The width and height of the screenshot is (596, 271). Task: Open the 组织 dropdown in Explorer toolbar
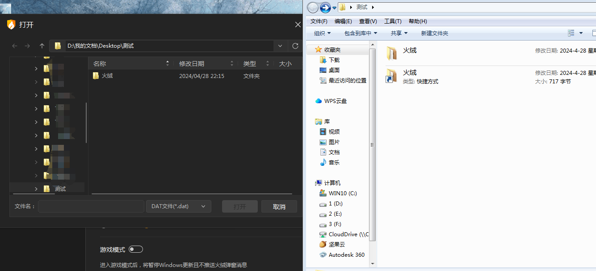(x=322, y=33)
